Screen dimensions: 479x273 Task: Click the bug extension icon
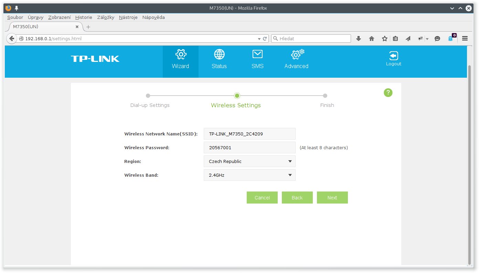tap(421, 39)
